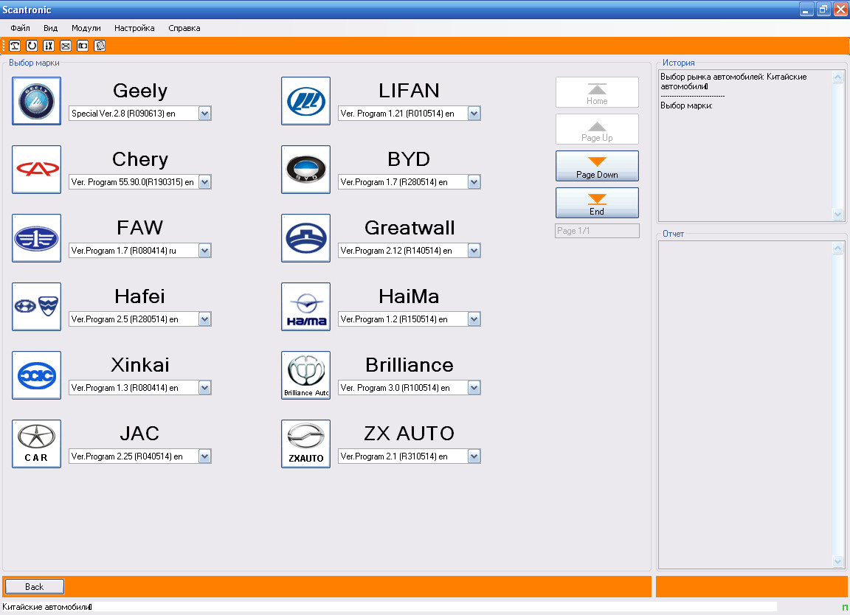Open the Вид menu
The image size is (850, 615).
(x=50, y=28)
